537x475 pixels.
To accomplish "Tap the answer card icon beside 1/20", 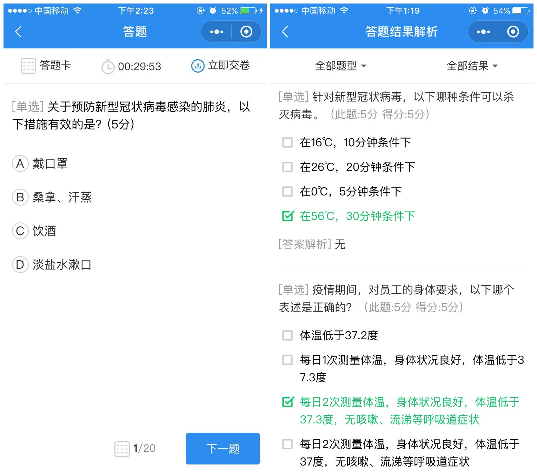I will [x=122, y=449].
